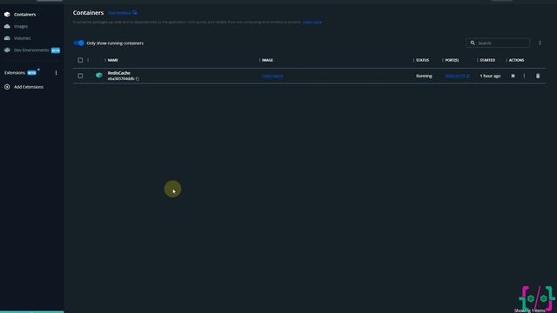The image size is (557, 313).
Task: Open the Give feedback link
Action: (123, 13)
